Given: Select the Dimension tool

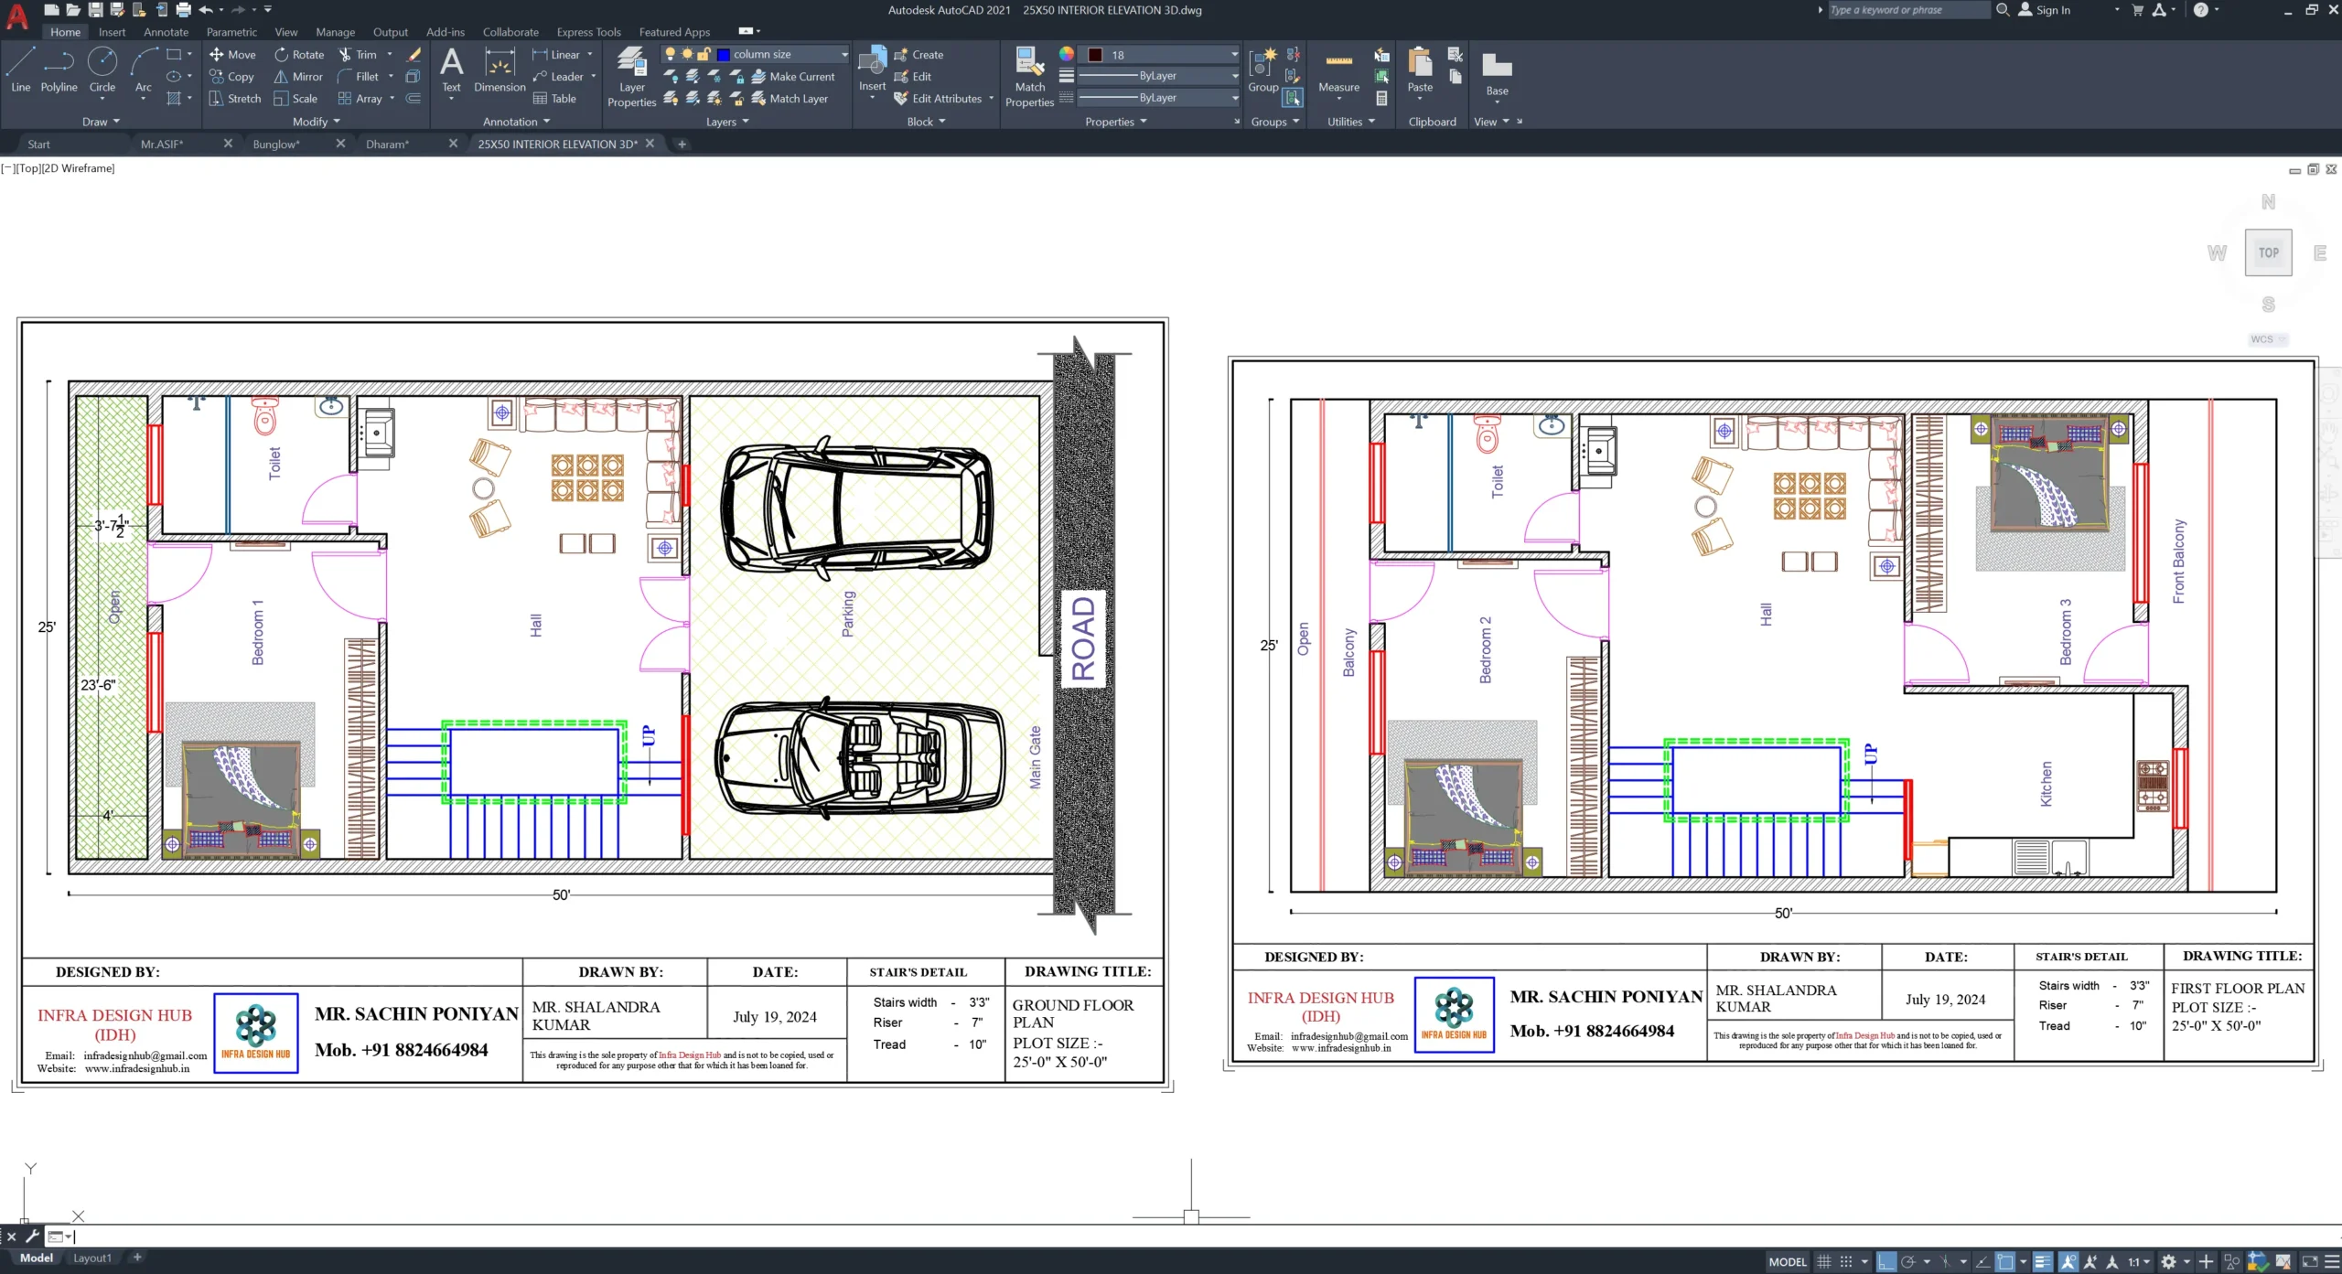Looking at the screenshot, I should (500, 70).
